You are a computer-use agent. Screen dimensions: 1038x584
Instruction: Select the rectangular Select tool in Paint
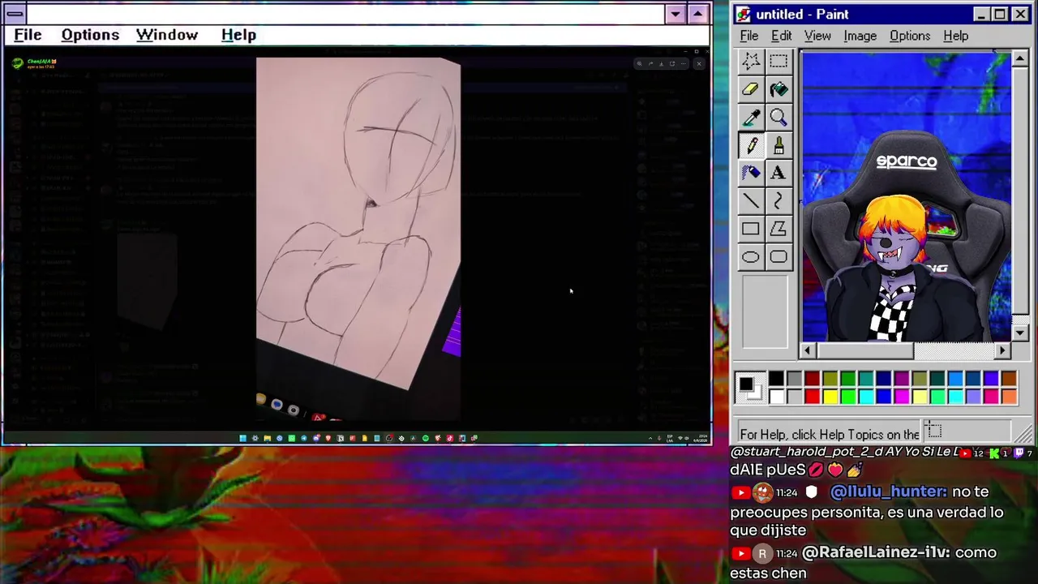click(778, 62)
